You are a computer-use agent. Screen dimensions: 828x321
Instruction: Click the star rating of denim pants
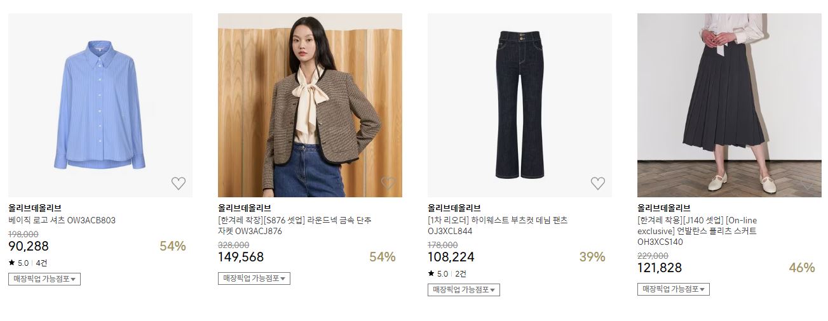point(438,274)
